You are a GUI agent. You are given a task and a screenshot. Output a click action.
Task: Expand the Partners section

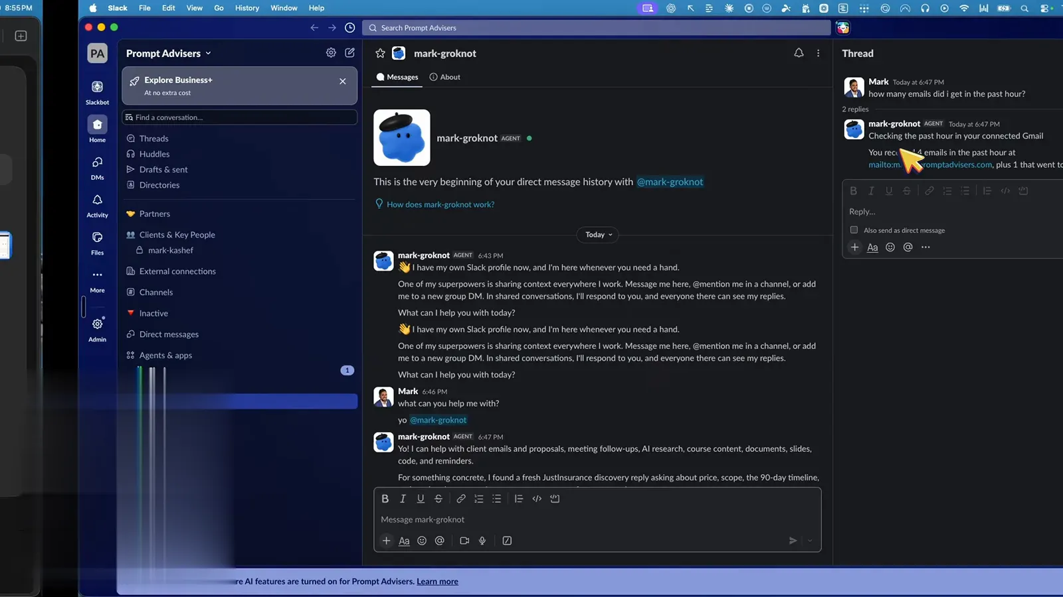click(154, 214)
